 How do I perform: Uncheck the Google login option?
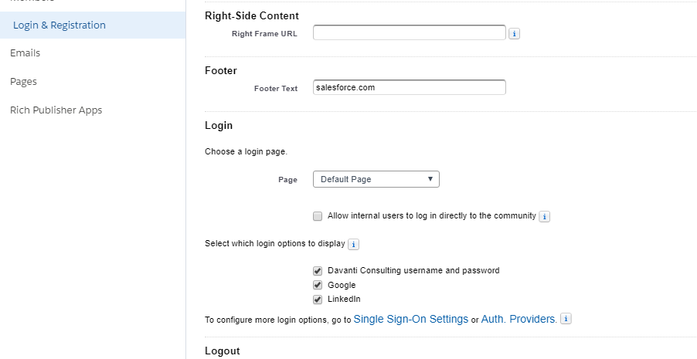(318, 285)
